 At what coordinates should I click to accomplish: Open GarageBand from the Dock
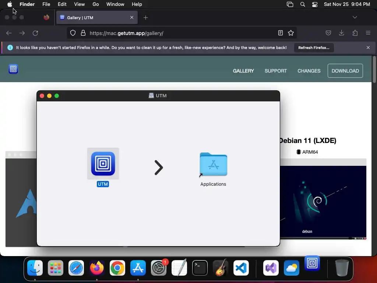tap(221, 268)
